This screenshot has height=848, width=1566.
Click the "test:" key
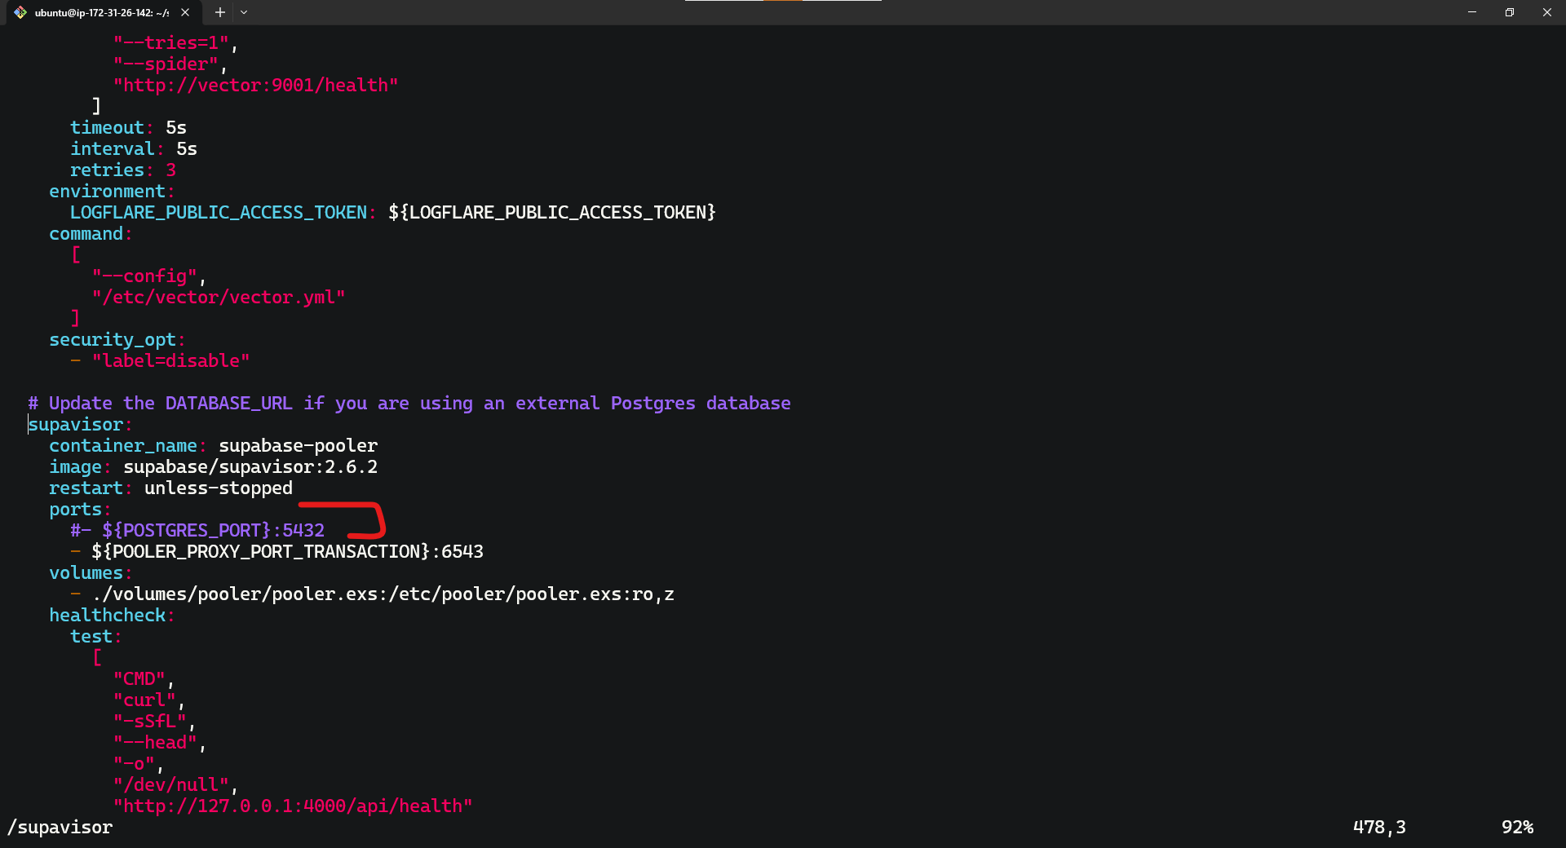click(x=96, y=637)
